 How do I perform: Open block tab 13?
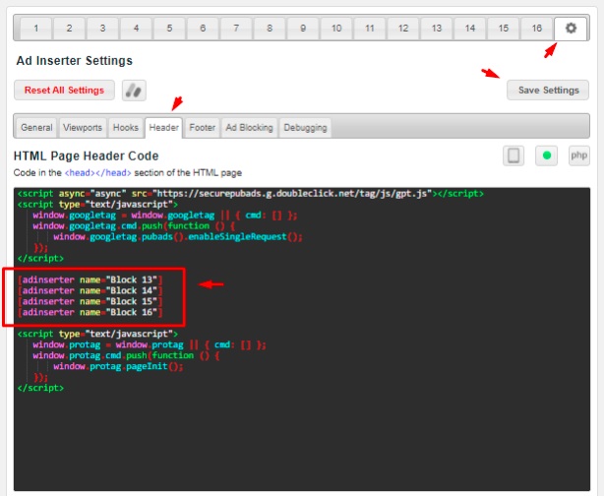click(x=437, y=29)
